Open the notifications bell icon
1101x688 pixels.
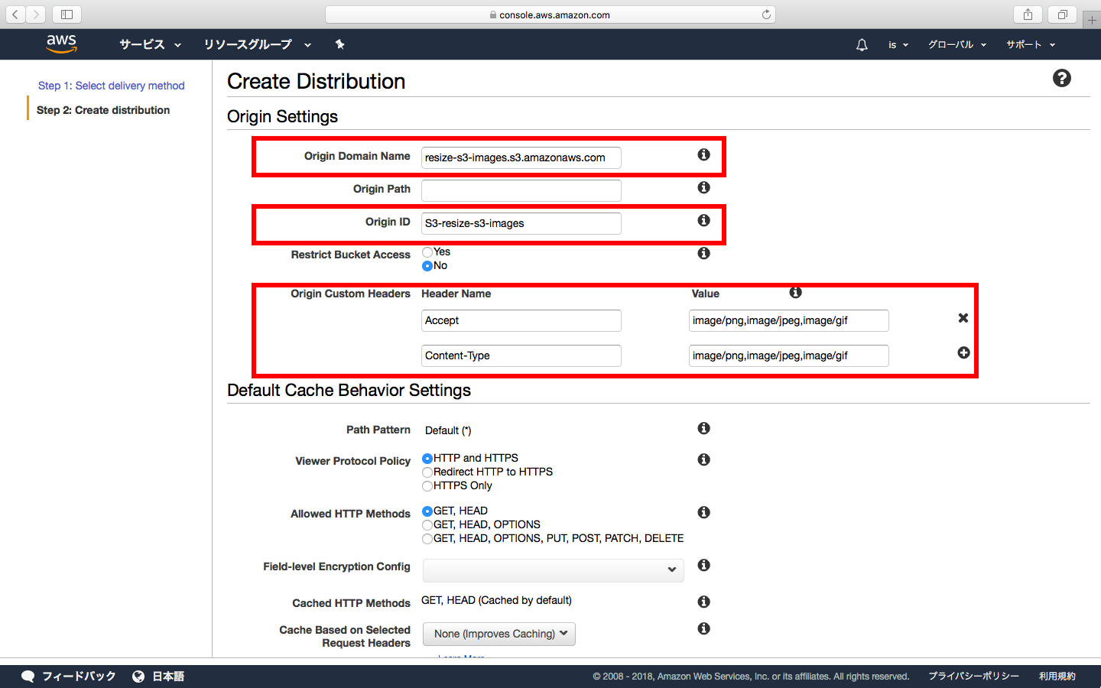[x=862, y=45]
